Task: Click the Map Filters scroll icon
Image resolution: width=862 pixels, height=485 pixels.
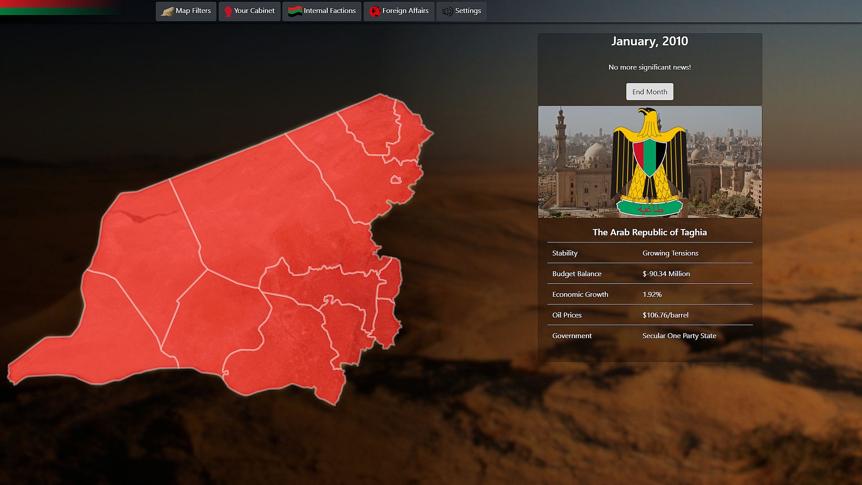Action: (x=167, y=11)
